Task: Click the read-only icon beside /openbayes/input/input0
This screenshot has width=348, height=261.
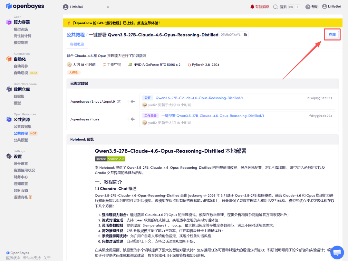Action: point(119,102)
